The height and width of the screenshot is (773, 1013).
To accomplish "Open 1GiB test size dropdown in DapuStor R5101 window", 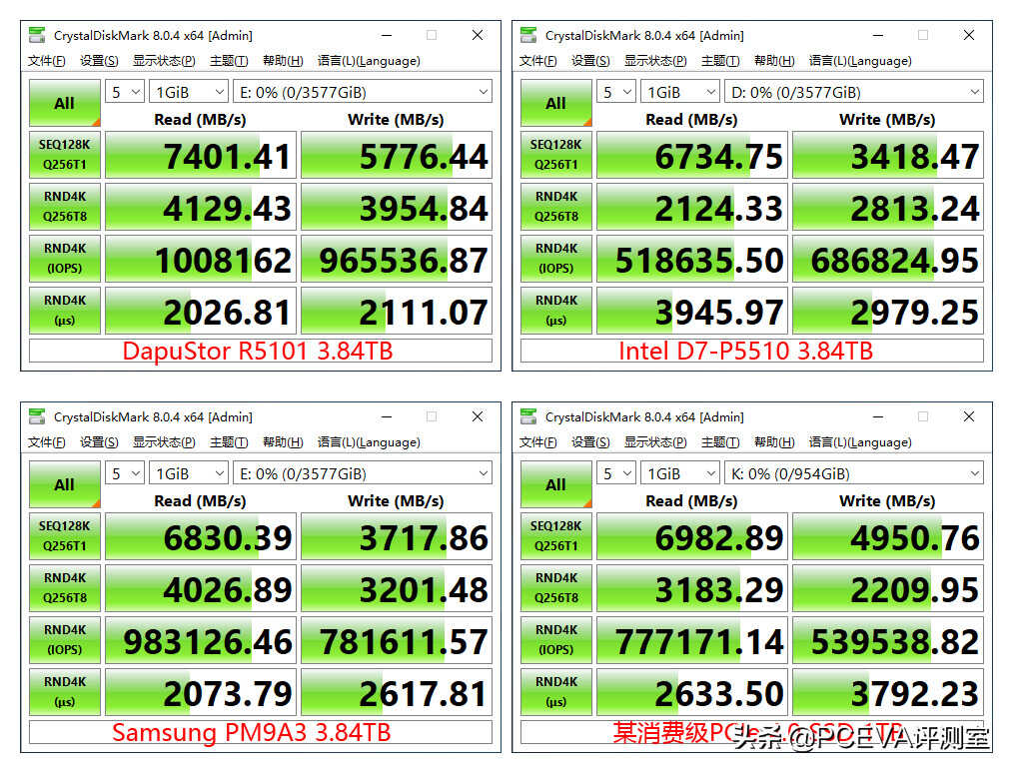I will pyautogui.click(x=189, y=92).
